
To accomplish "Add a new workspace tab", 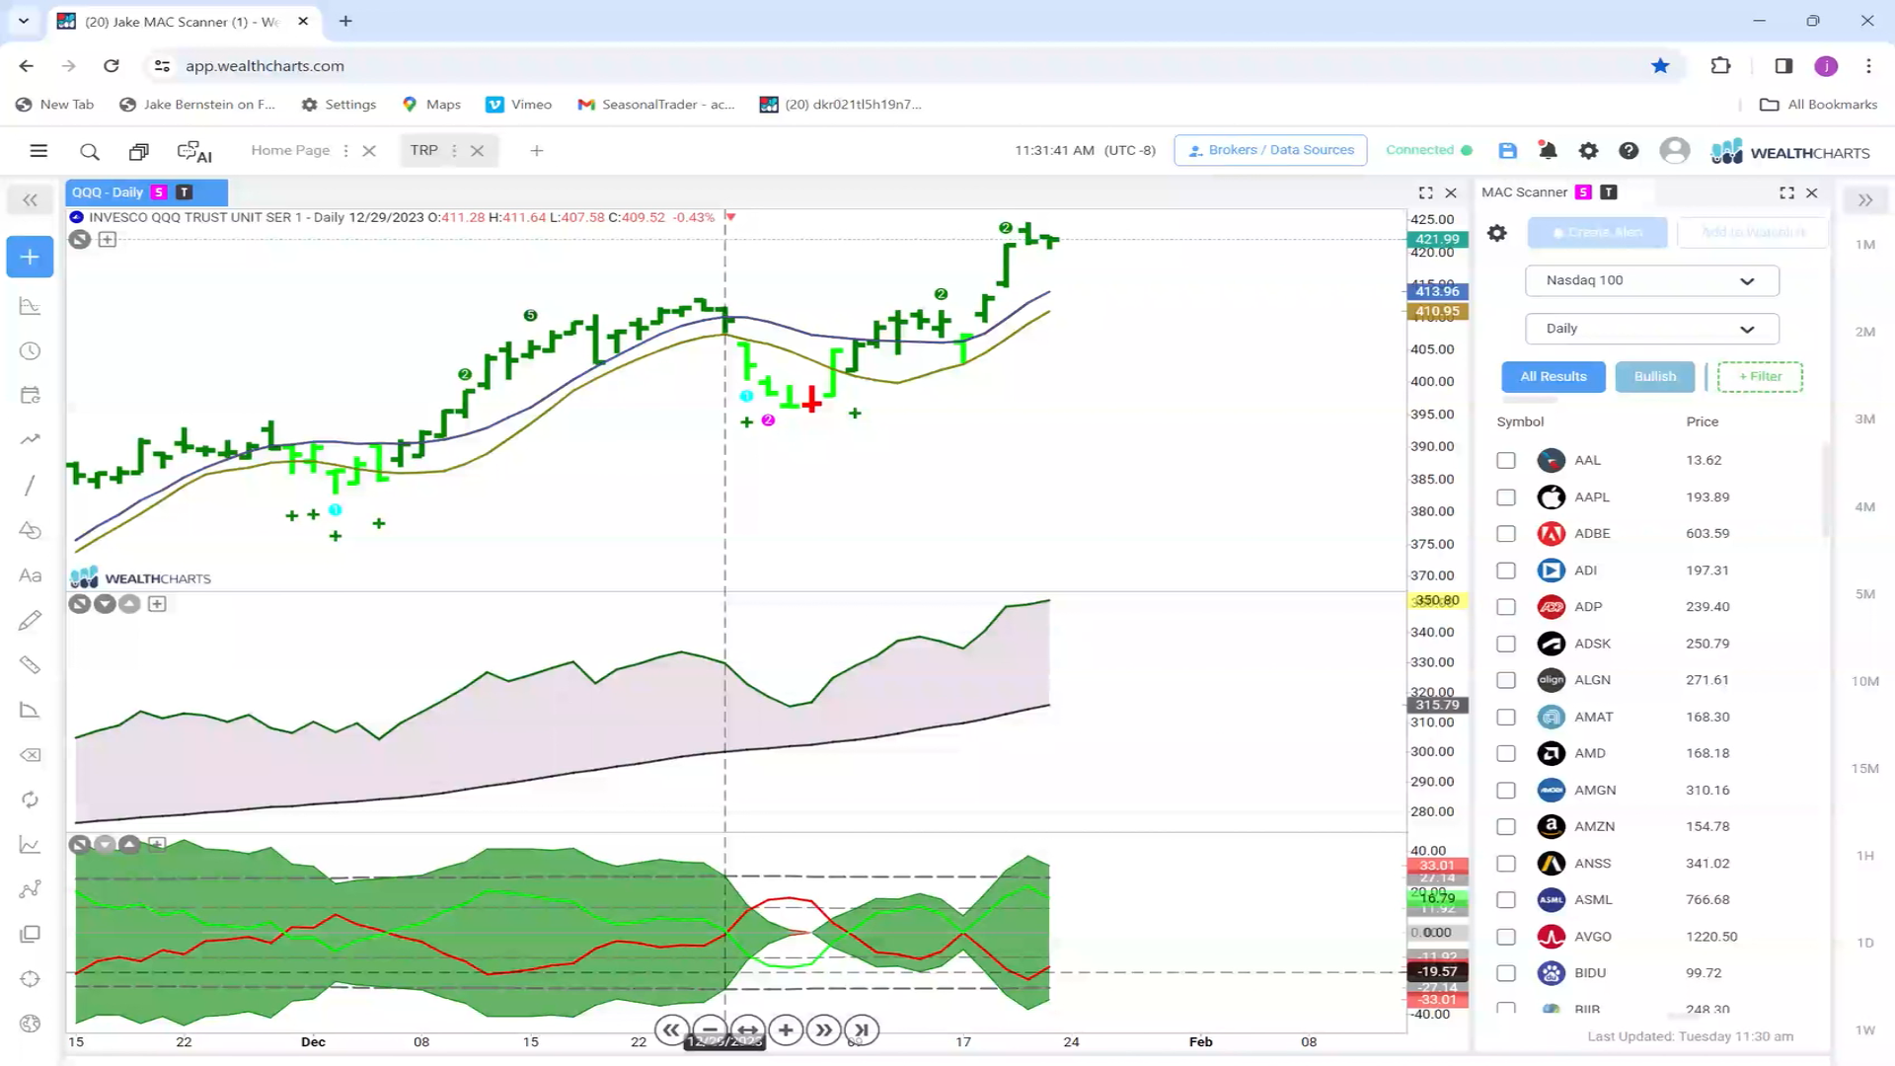I will click(537, 151).
